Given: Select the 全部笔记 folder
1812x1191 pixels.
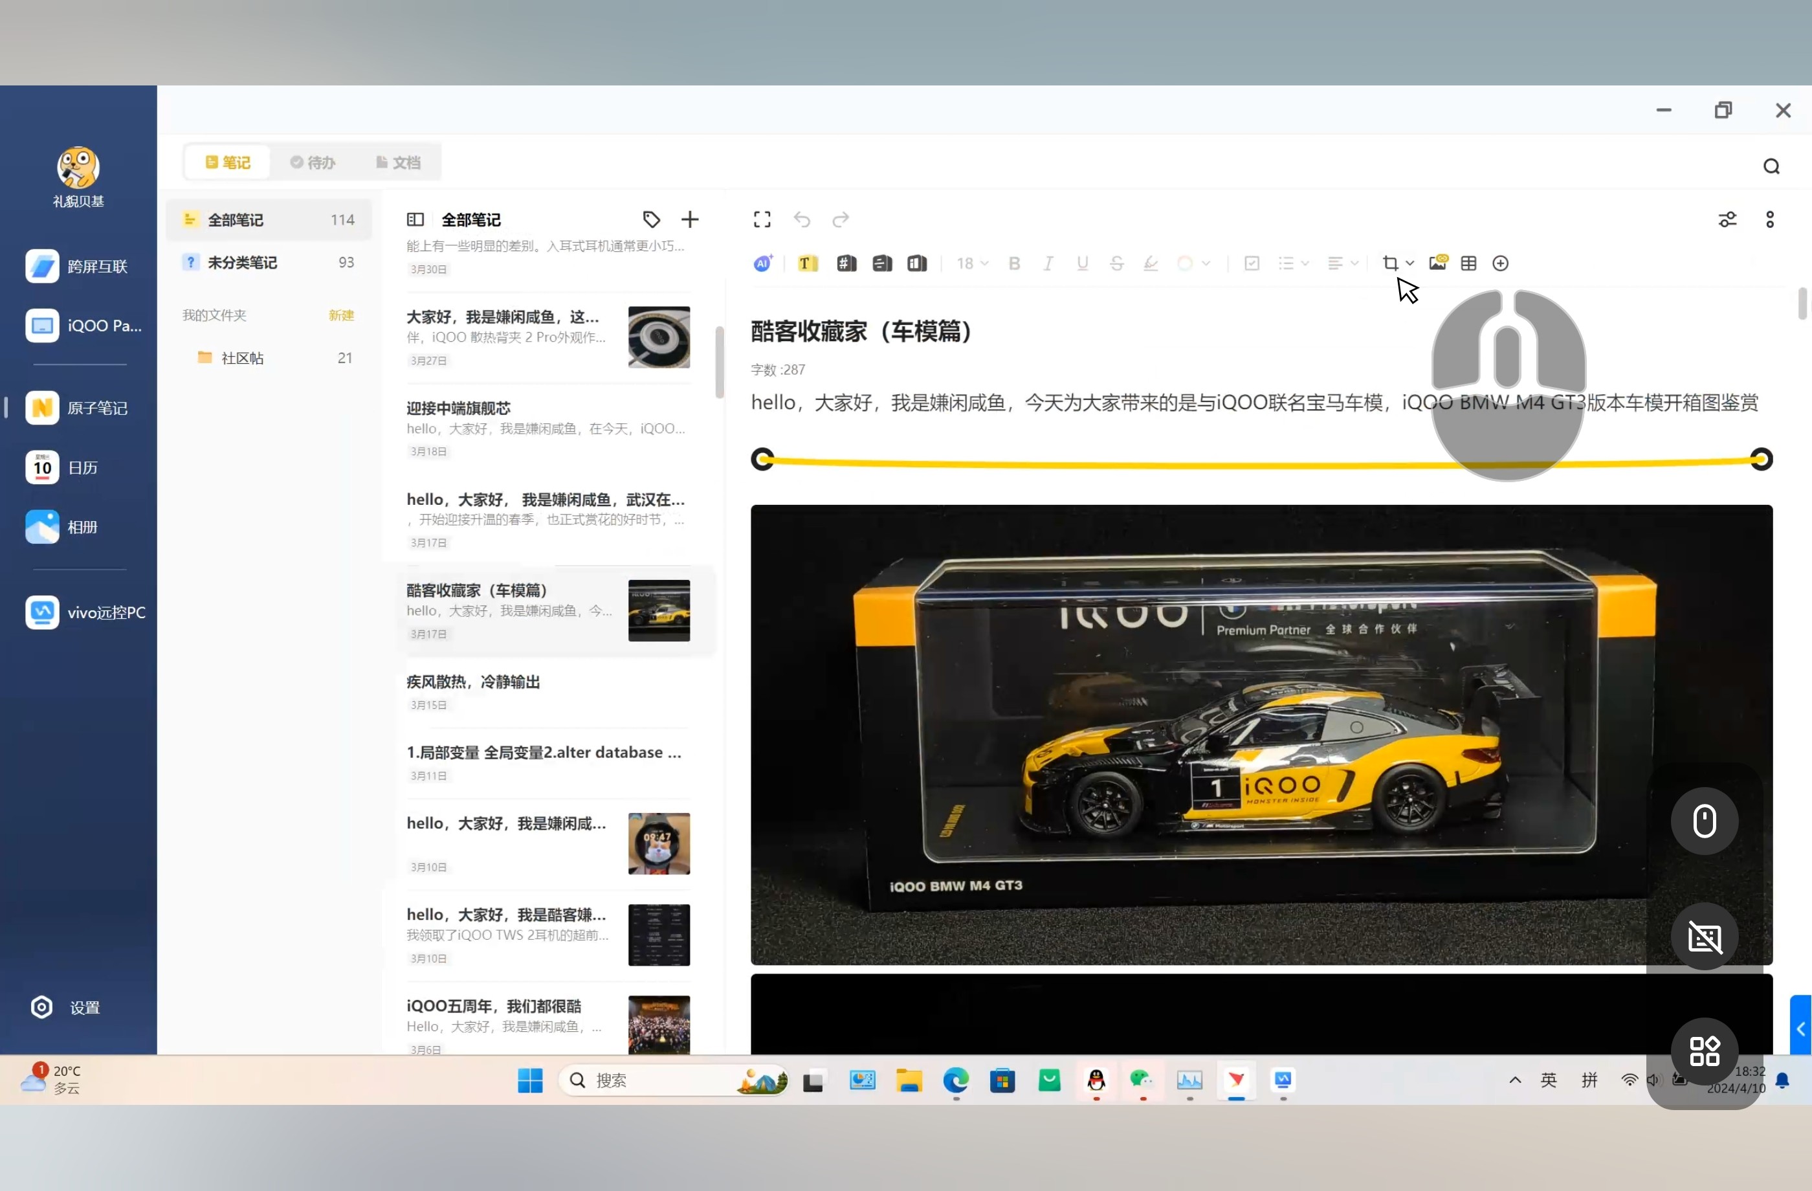Looking at the screenshot, I should pyautogui.click(x=269, y=220).
